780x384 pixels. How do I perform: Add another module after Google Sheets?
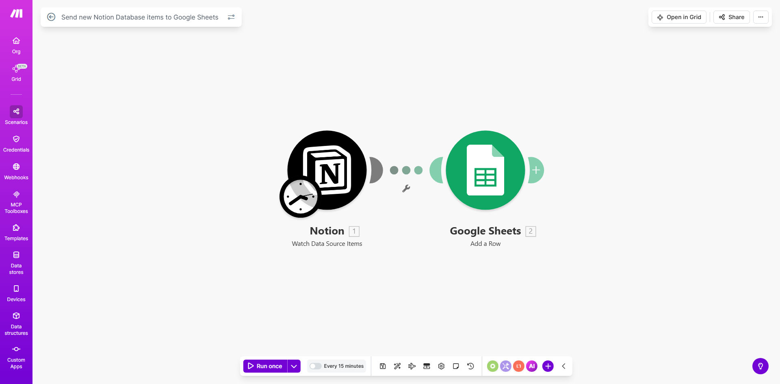(x=536, y=170)
